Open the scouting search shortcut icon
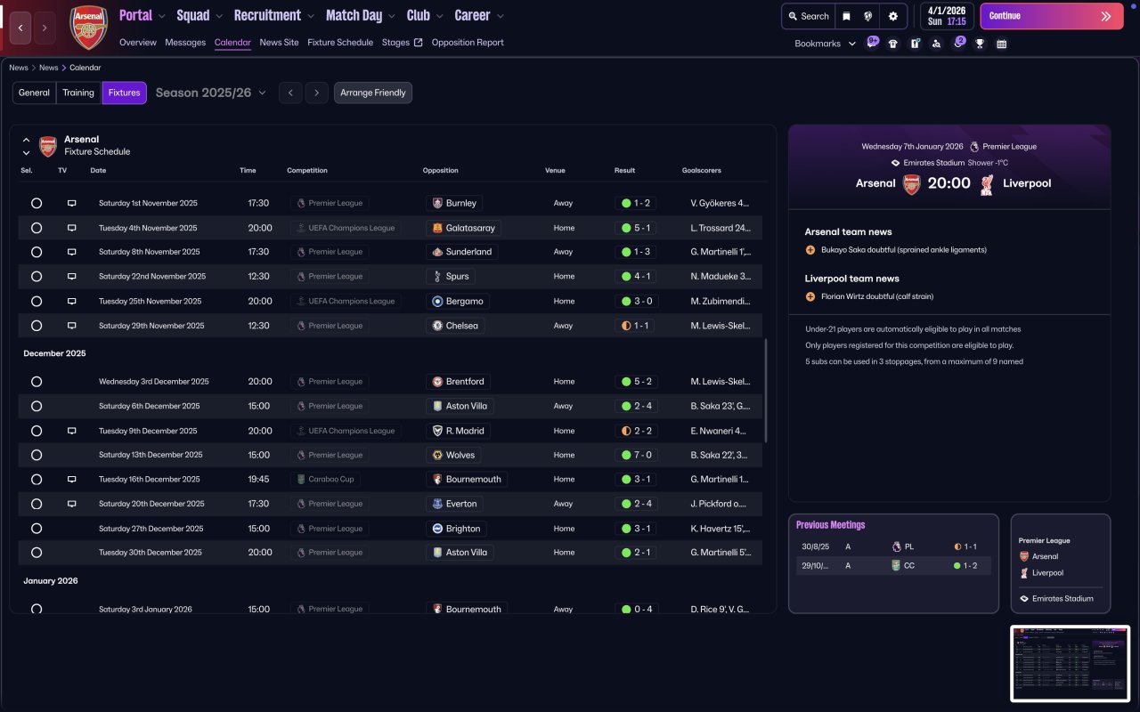Image resolution: width=1140 pixels, height=712 pixels. [936, 44]
